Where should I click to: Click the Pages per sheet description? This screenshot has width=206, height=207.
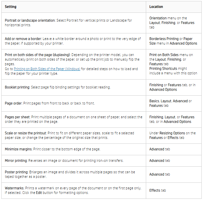[x=74, y=119]
